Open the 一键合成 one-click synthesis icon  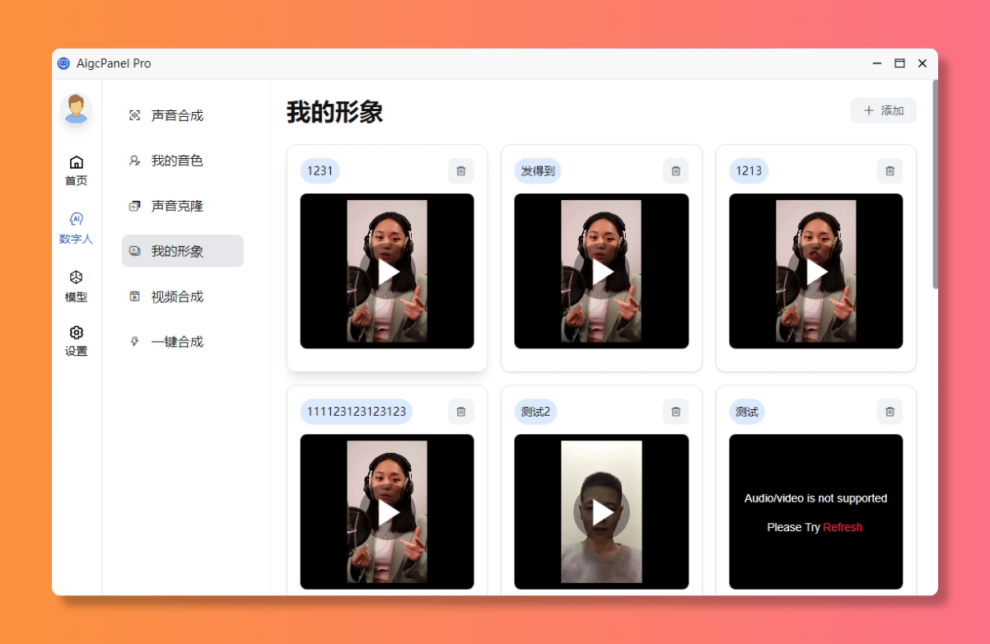coord(134,341)
